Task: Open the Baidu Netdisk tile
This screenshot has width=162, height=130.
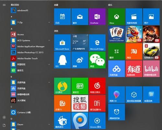Action: coord(117,69)
